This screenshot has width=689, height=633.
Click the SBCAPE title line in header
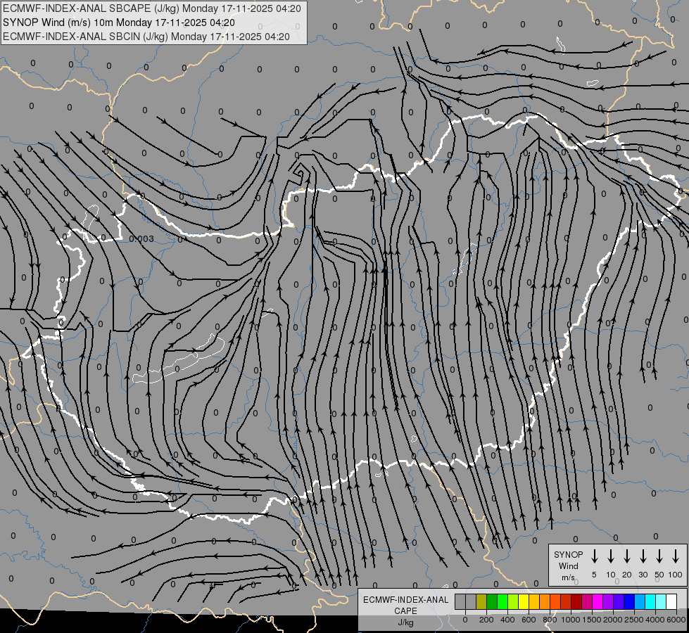pyautogui.click(x=152, y=8)
